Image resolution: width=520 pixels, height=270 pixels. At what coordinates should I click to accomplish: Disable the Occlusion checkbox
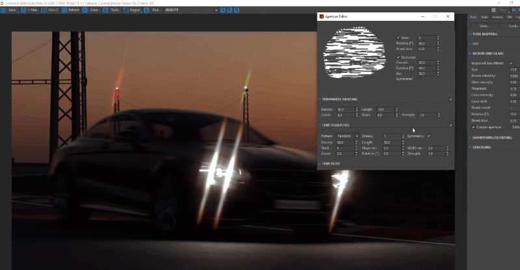tap(398, 57)
